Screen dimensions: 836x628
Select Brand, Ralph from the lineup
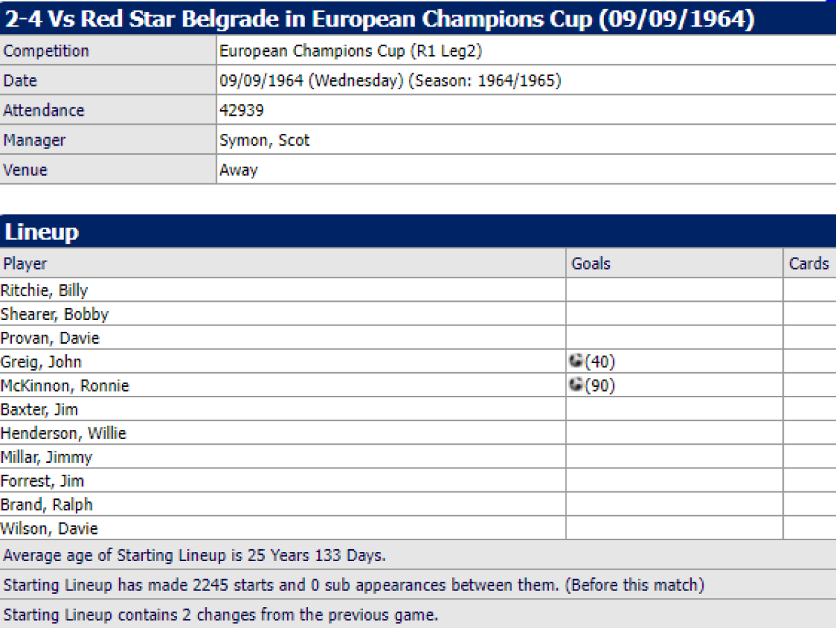[47, 504]
